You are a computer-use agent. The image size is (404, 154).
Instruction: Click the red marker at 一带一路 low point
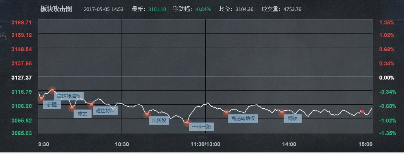[x=187, y=123]
